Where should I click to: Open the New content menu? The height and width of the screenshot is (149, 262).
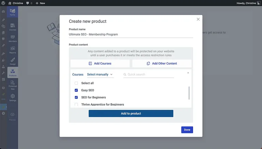click(40, 3)
